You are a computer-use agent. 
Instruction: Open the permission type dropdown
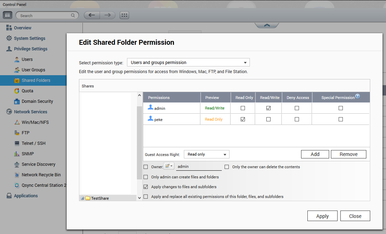[188, 63]
